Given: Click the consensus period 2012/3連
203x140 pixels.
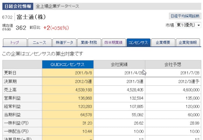Looking at the screenshot, I should (83, 81).
